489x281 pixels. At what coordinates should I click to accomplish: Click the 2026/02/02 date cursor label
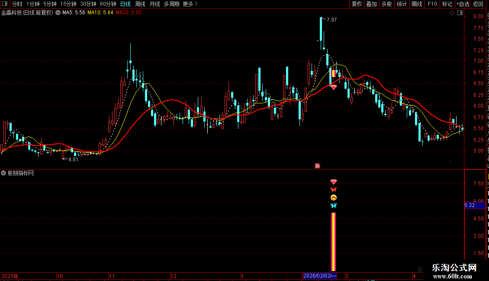tap(320, 276)
